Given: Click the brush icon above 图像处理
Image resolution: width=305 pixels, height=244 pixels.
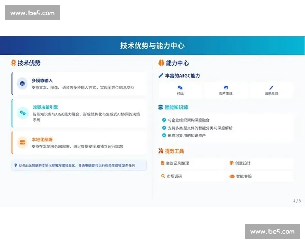Looking at the screenshot, I should tap(271, 88).
